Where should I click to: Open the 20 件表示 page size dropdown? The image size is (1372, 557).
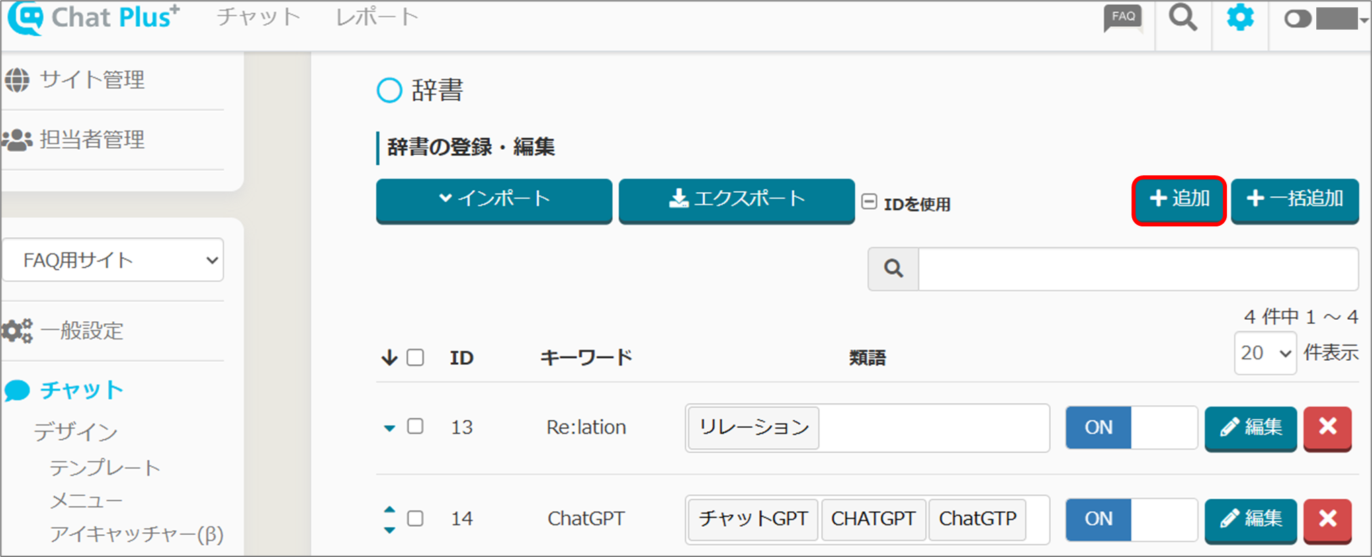pyautogui.click(x=1265, y=353)
